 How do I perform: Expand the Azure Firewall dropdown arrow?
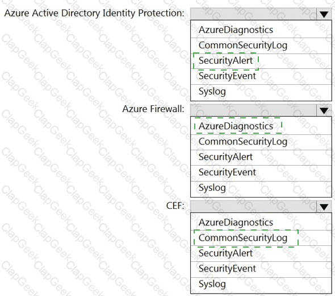pyautogui.click(x=324, y=110)
